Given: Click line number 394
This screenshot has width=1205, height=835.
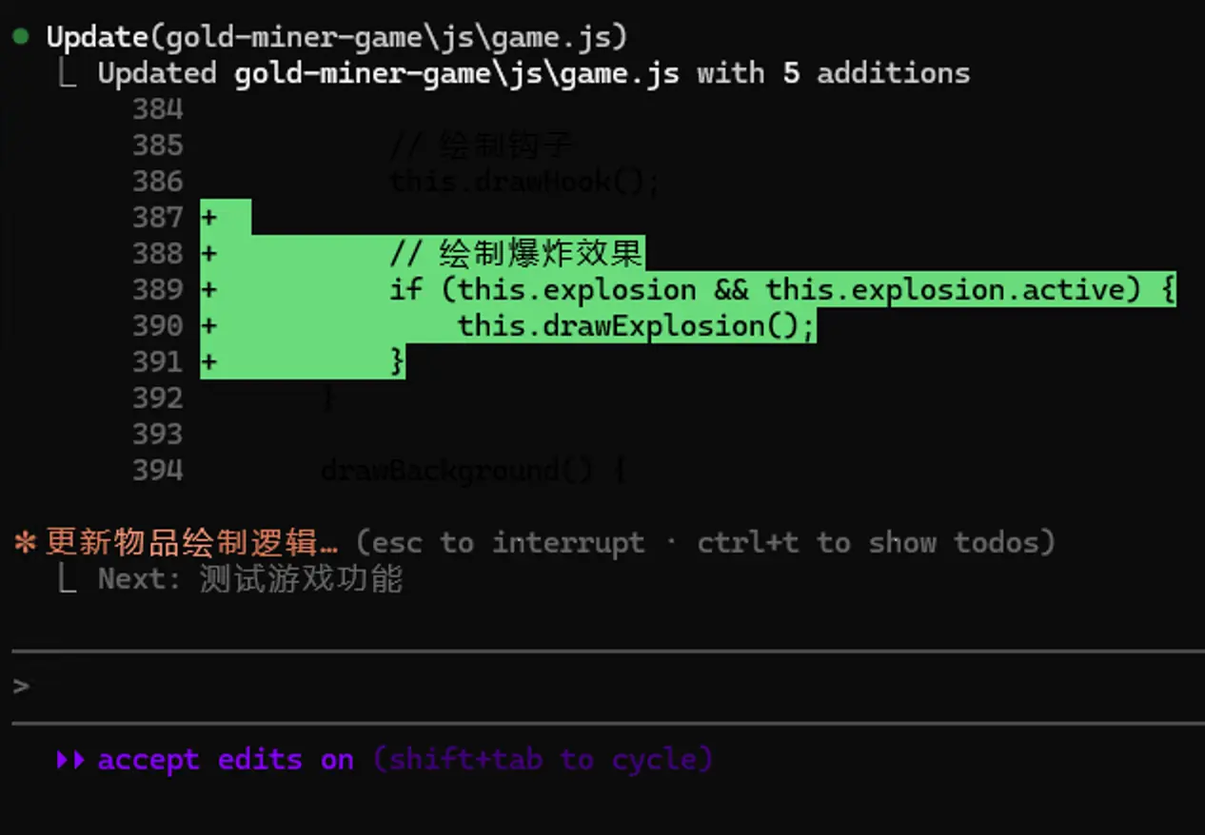Looking at the screenshot, I should click(158, 470).
